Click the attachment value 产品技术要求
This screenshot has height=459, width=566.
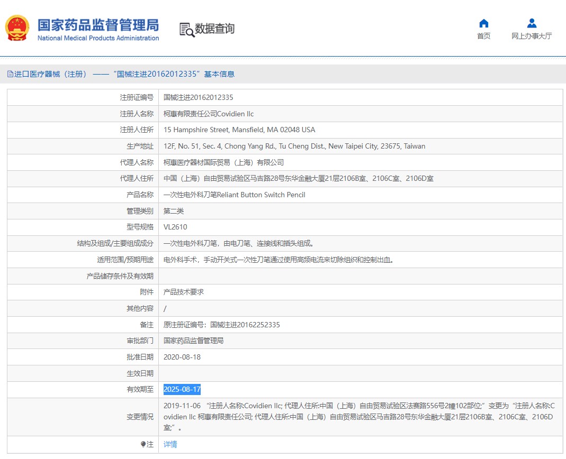pos(183,292)
